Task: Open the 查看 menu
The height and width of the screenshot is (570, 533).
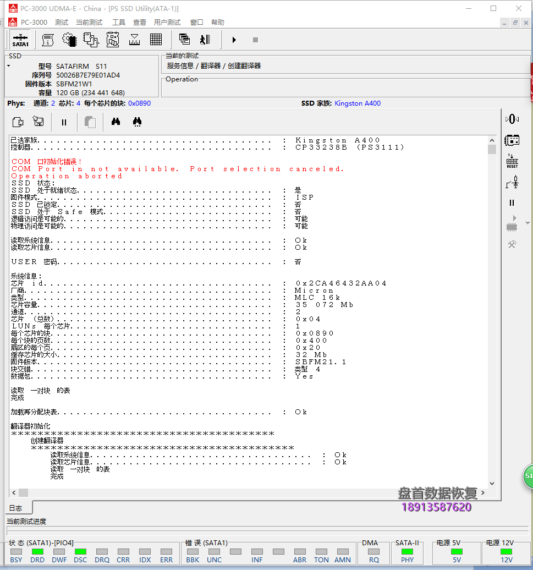Action: [x=140, y=23]
